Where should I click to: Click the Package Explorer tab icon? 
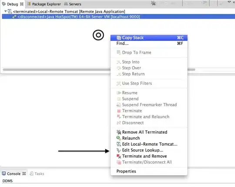[29, 4]
